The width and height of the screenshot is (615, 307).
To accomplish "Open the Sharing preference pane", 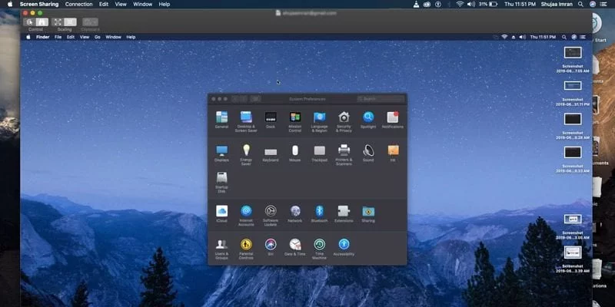I will tap(368, 211).
